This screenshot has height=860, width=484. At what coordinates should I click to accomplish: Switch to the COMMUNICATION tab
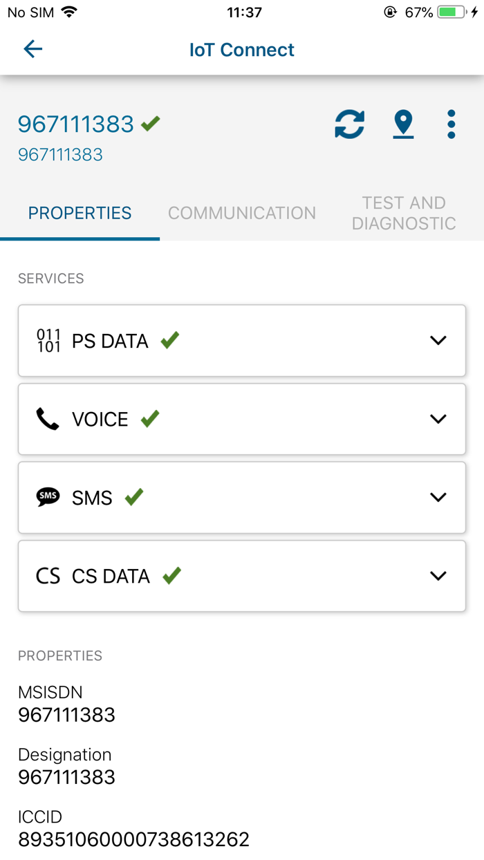coord(241,213)
